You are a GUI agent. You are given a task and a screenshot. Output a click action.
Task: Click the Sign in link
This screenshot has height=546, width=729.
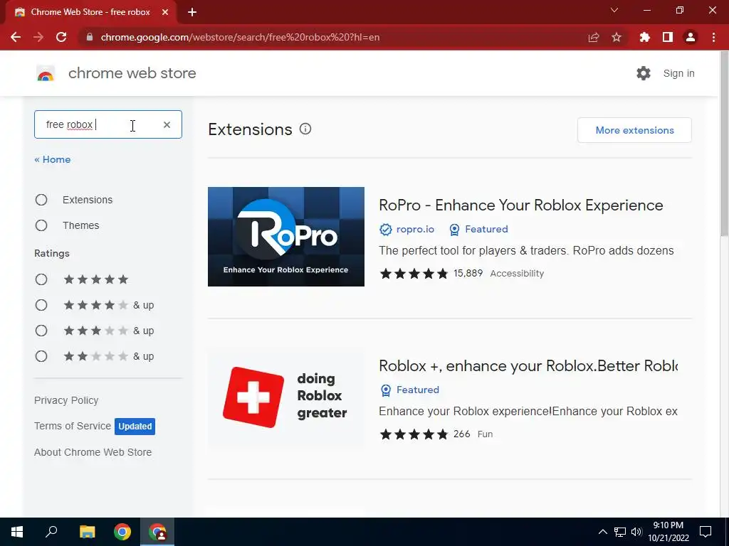[x=678, y=73]
